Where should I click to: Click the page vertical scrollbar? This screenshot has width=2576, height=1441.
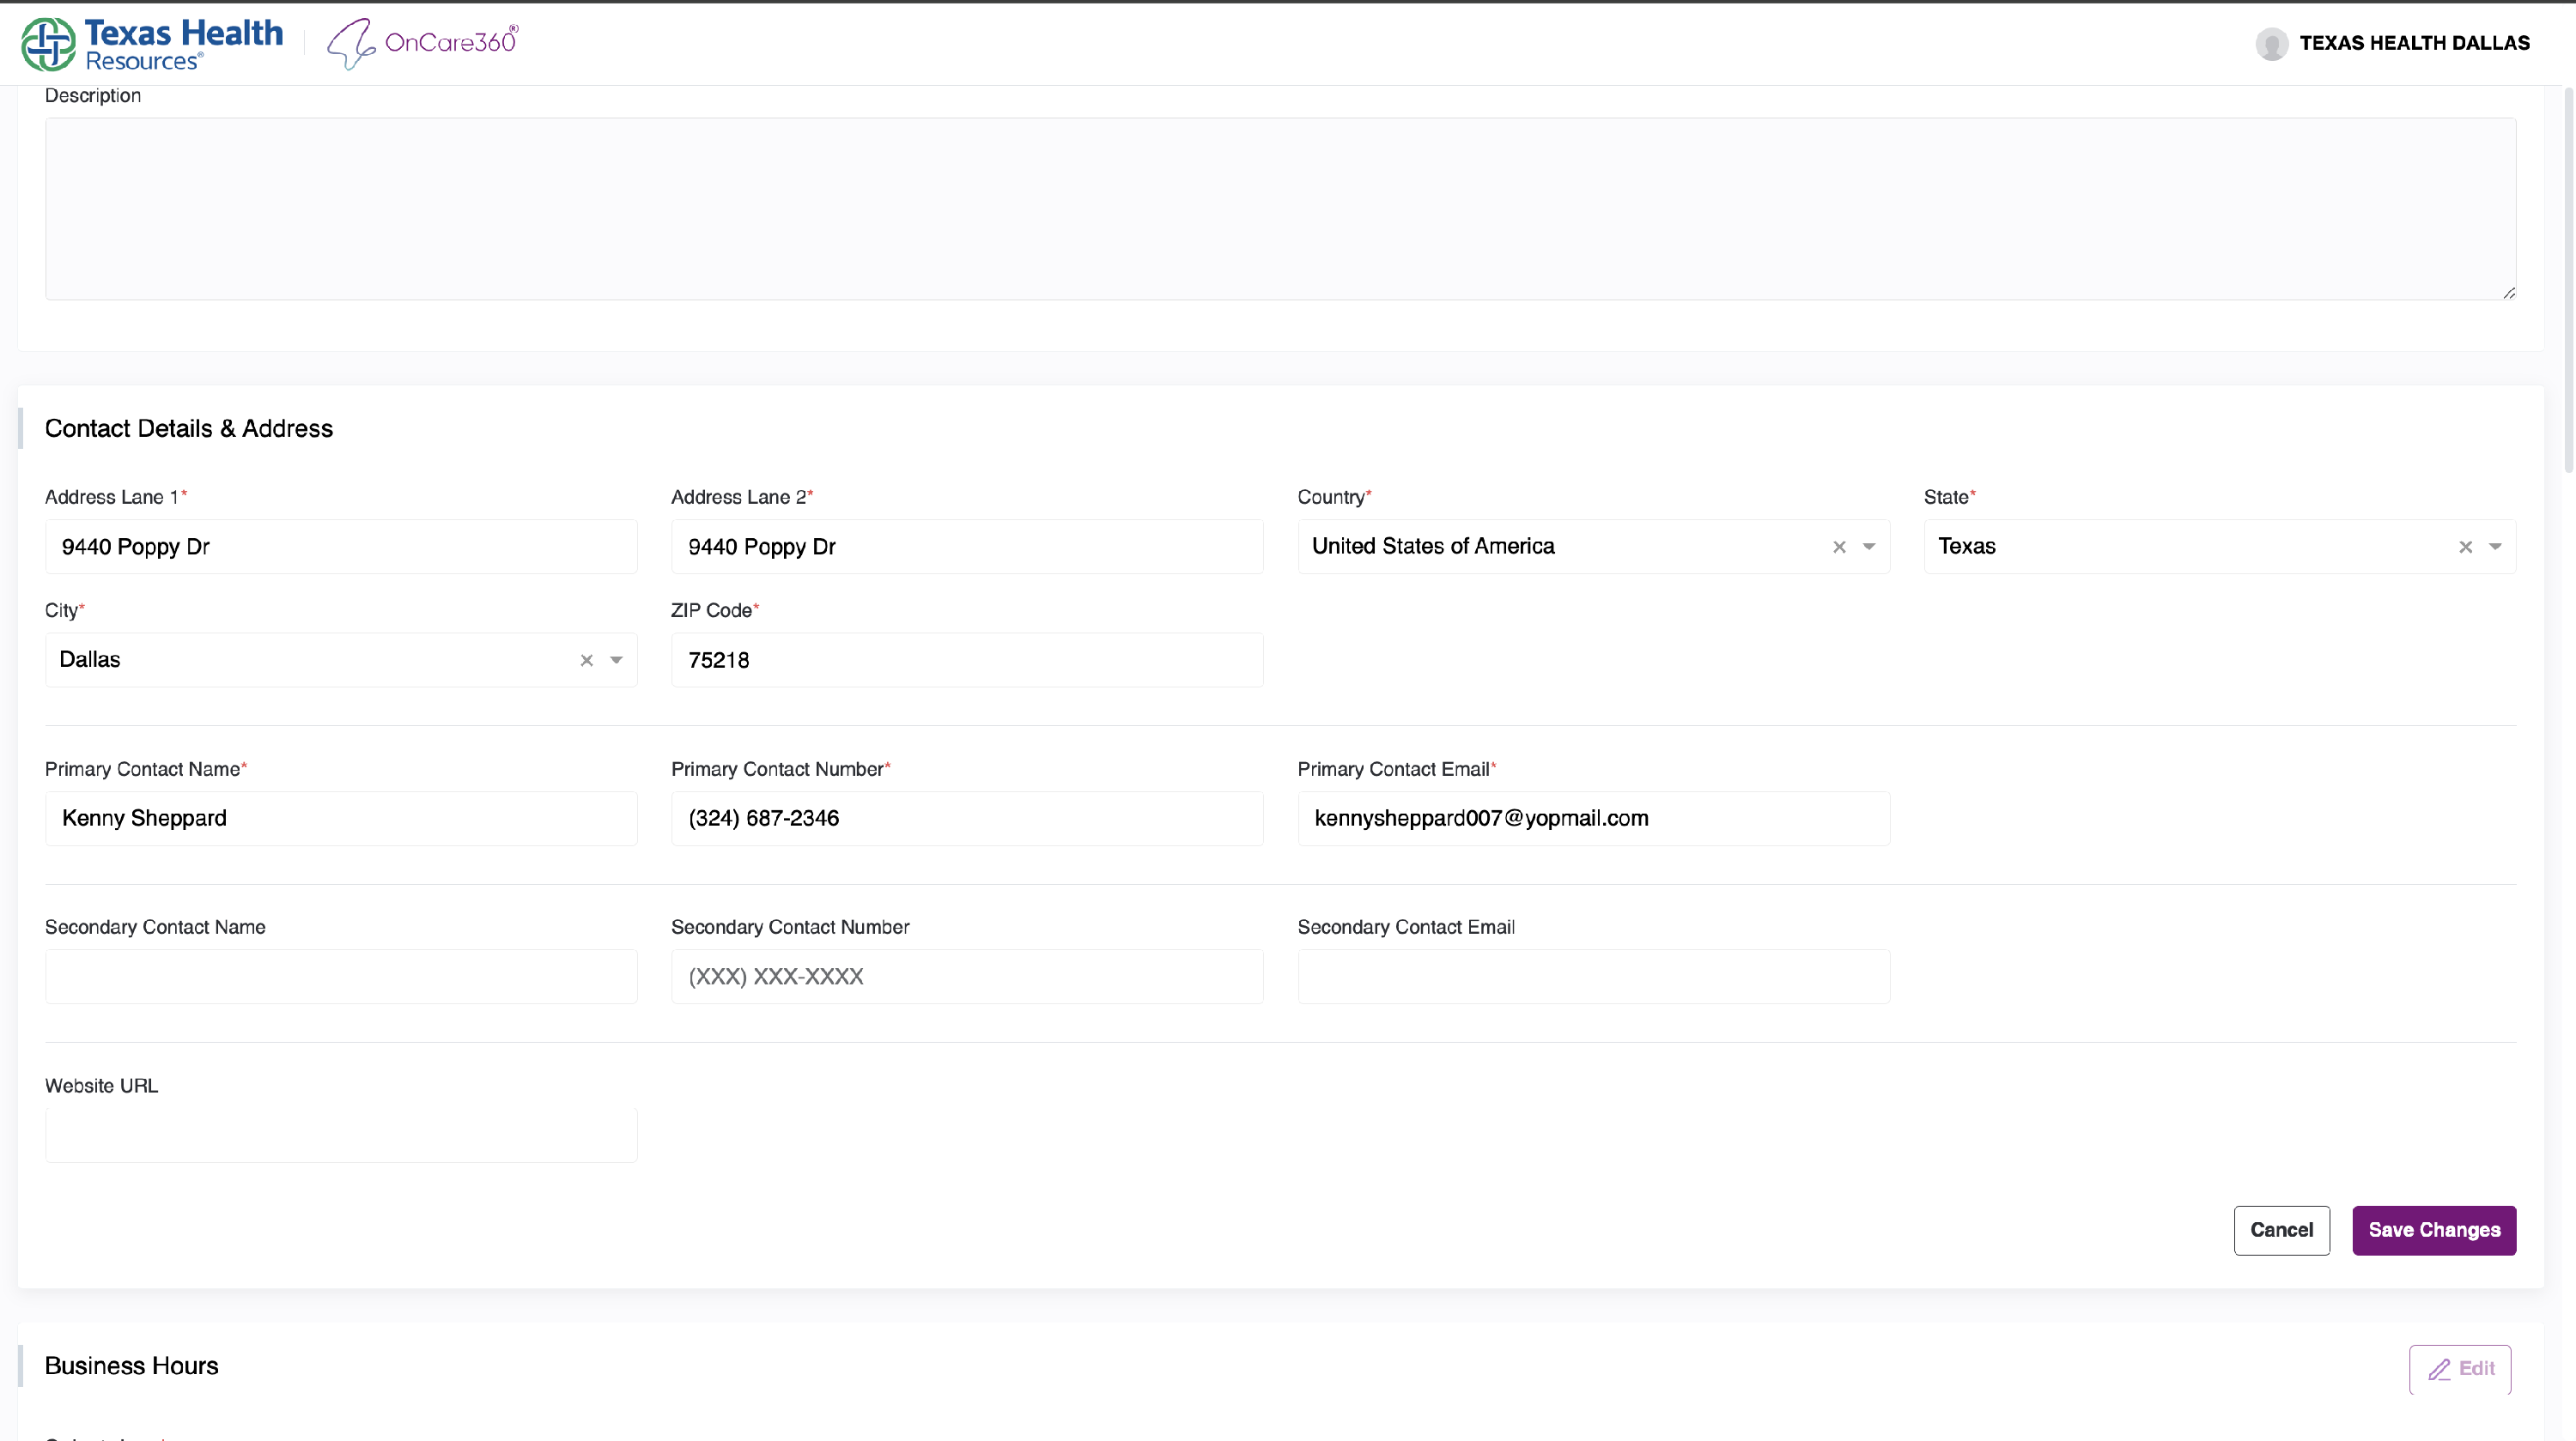(2567, 280)
